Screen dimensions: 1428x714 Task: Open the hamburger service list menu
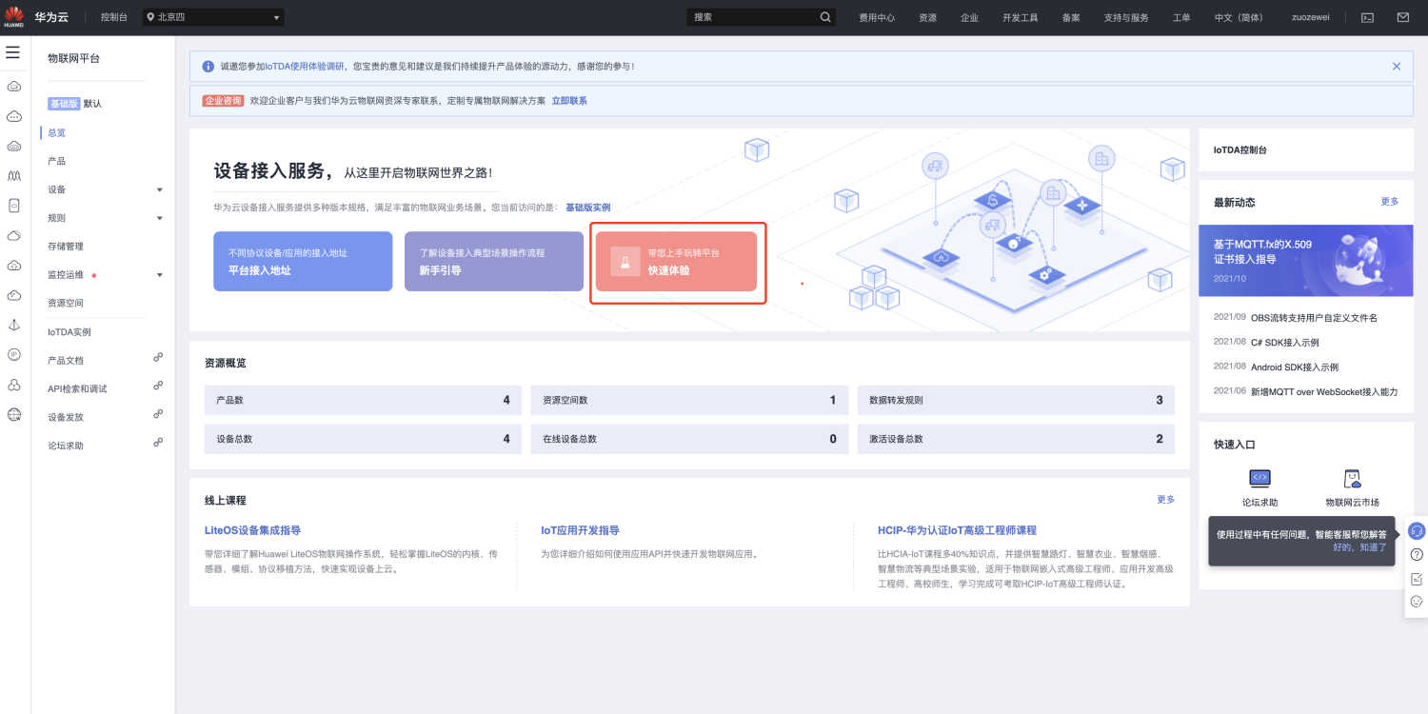point(13,52)
